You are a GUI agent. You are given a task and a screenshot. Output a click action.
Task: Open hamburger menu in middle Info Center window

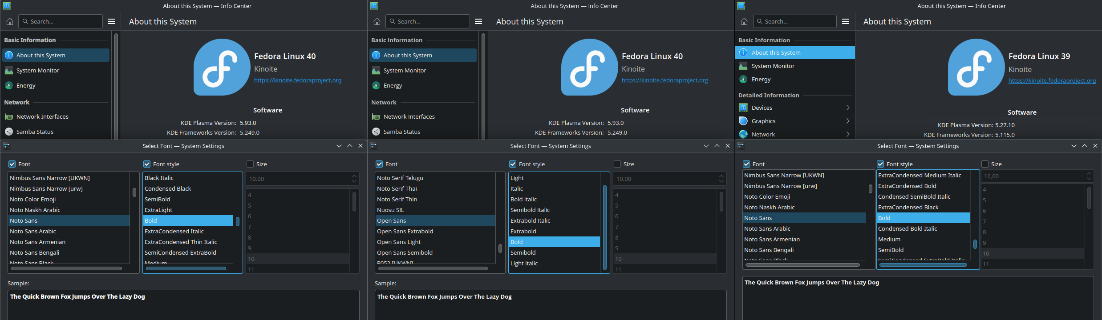pos(478,21)
